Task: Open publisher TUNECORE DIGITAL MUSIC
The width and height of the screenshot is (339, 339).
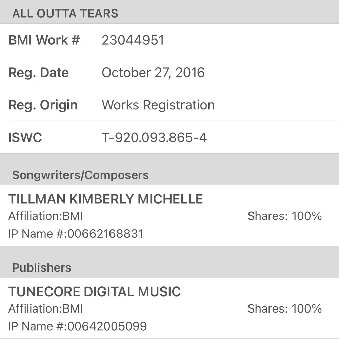Action: (95, 292)
